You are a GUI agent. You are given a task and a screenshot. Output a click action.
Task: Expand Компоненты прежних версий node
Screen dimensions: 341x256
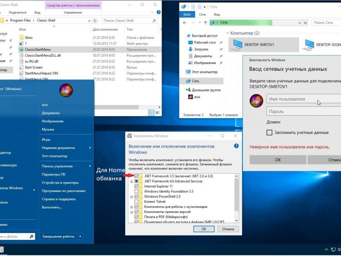coord(132,212)
